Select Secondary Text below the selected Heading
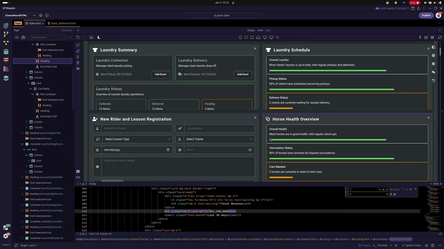This screenshot has width=444, height=249. [x=48, y=66]
